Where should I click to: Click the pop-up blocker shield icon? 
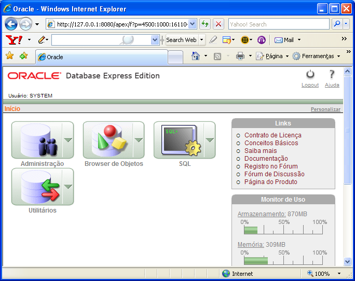pyautogui.click(x=227, y=40)
